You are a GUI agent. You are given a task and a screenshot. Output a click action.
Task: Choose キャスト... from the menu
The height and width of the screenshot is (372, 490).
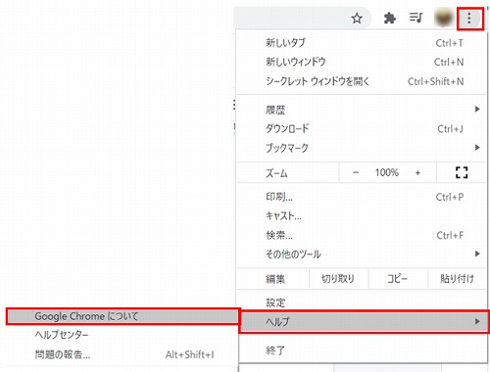(362, 216)
